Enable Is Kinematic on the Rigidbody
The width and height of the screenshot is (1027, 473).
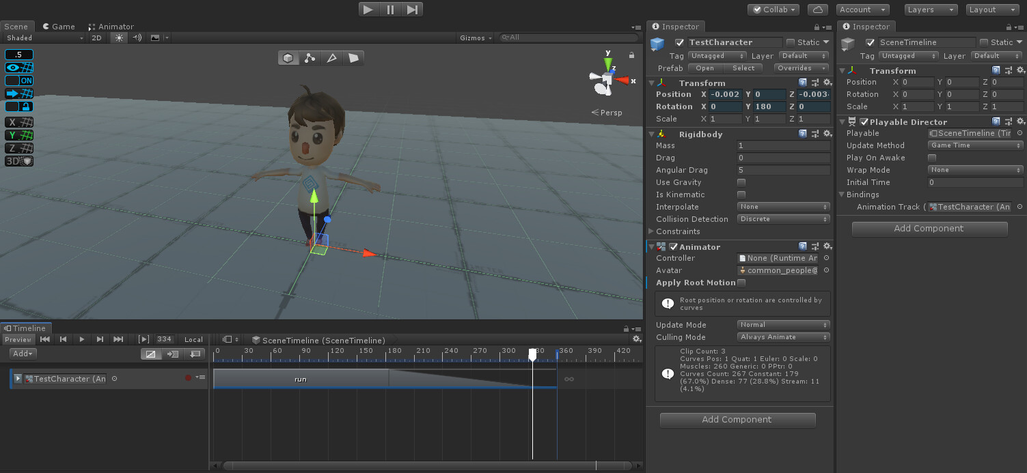click(x=741, y=195)
